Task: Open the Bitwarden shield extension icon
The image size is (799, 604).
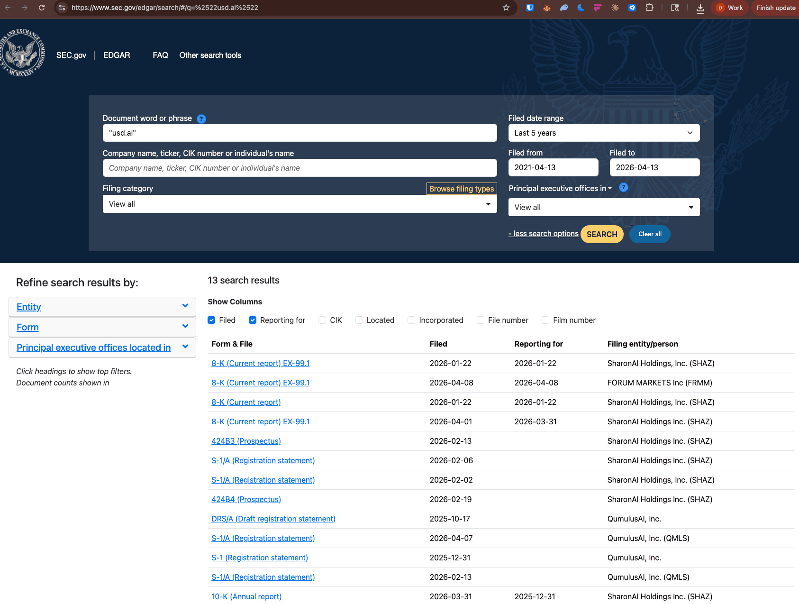Action: click(x=530, y=8)
